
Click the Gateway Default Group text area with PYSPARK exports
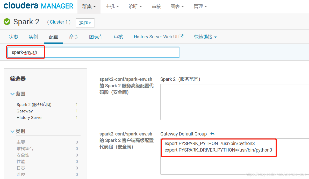[234, 156]
